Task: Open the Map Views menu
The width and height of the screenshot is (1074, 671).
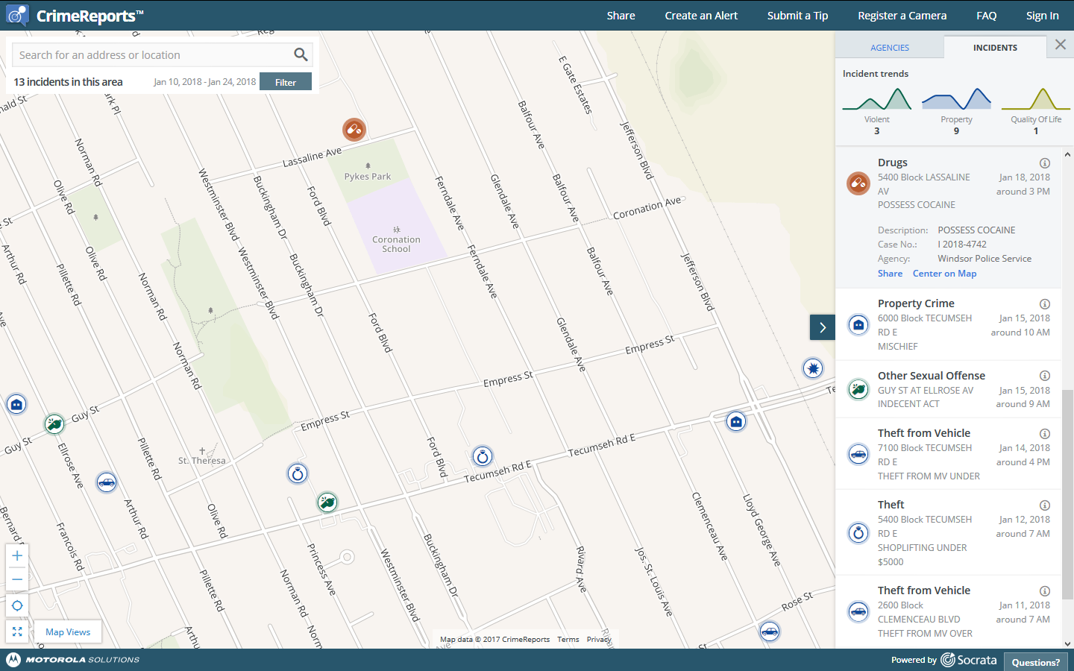Action: point(68,632)
